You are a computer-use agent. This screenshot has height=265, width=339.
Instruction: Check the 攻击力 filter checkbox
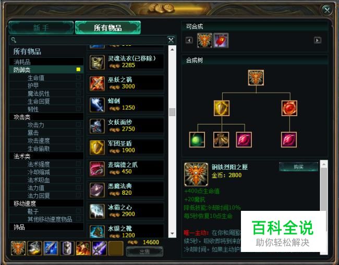[78, 124]
